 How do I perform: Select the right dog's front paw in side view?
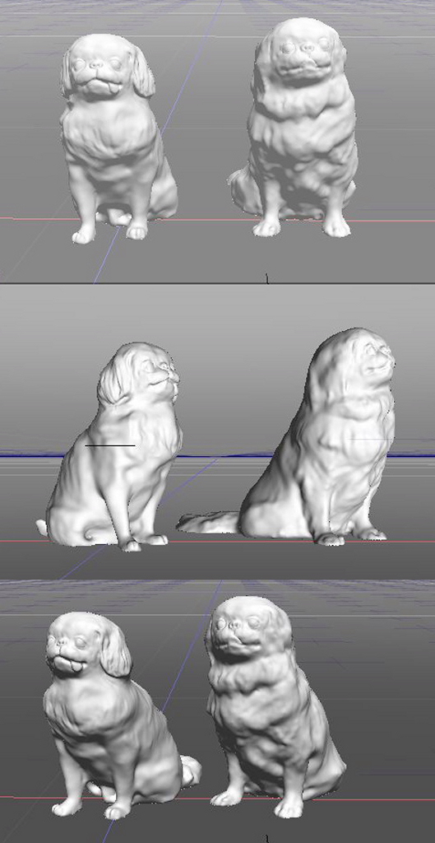click(330, 538)
